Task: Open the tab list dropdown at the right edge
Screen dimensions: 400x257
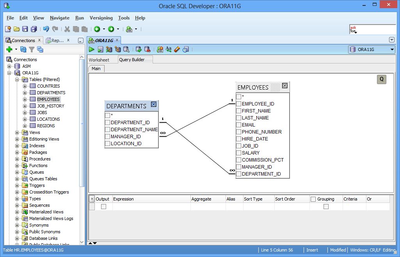Action: 392,40
